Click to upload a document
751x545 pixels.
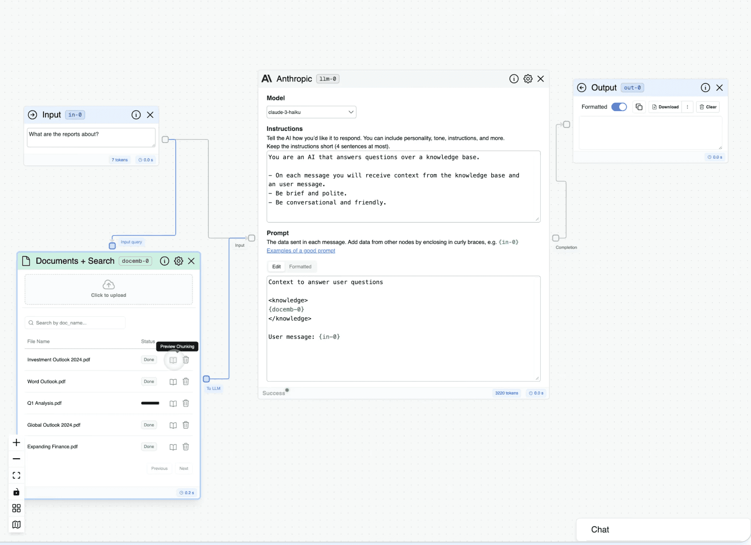point(109,289)
